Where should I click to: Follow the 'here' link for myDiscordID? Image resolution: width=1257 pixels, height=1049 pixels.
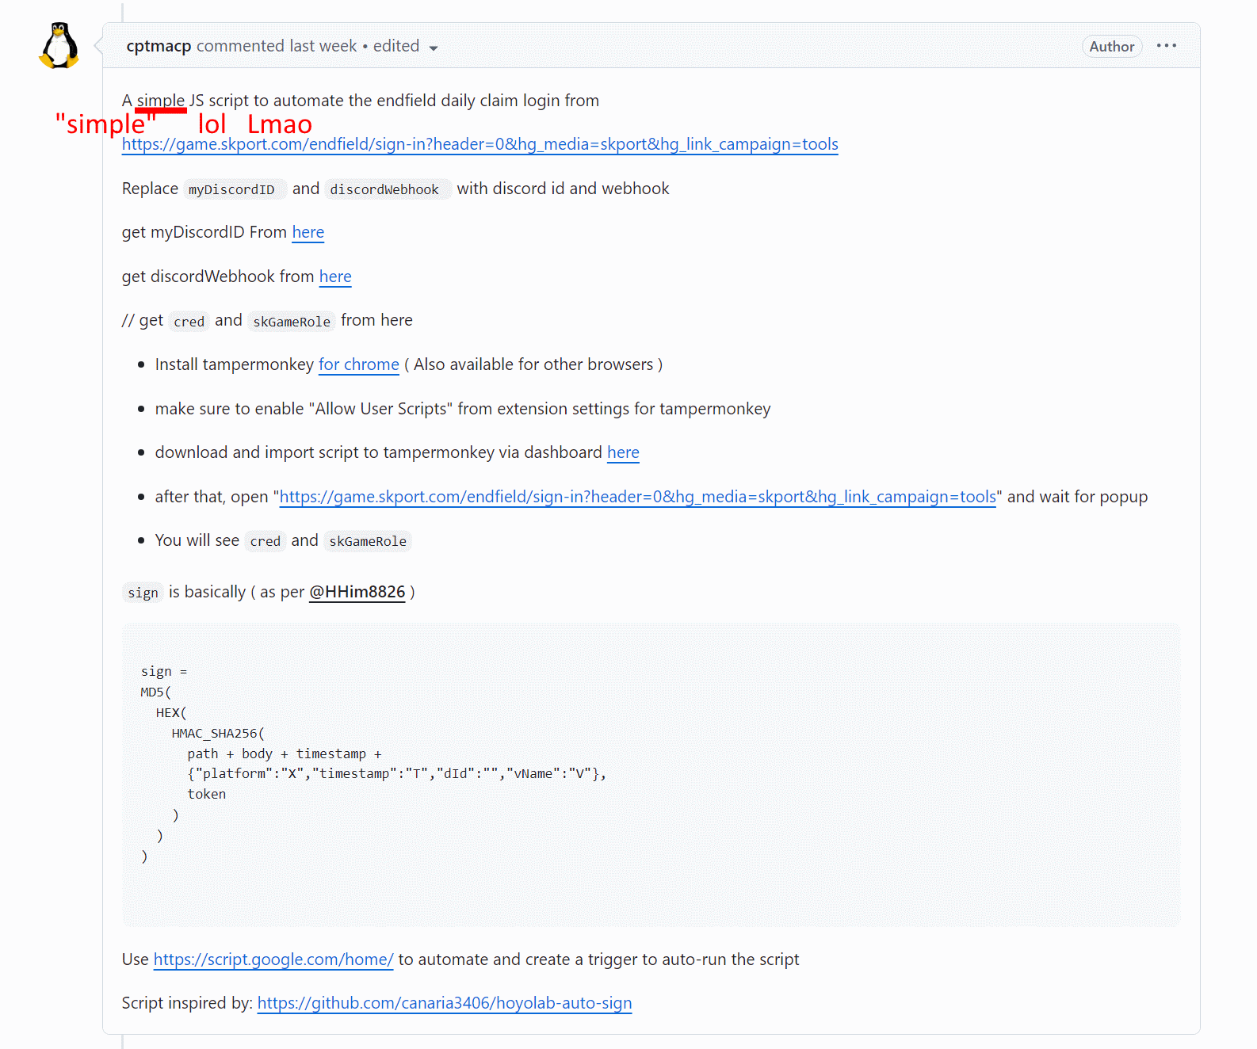pyautogui.click(x=308, y=232)
